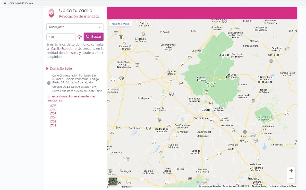Click the Ampliar el mapa button
This screenshot has width=306, height=190.
(x=120, y=24)
